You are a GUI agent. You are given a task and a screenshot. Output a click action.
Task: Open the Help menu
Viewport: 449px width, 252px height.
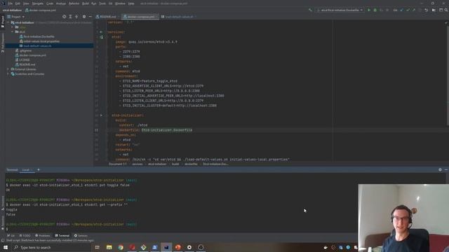pos(131,3)
